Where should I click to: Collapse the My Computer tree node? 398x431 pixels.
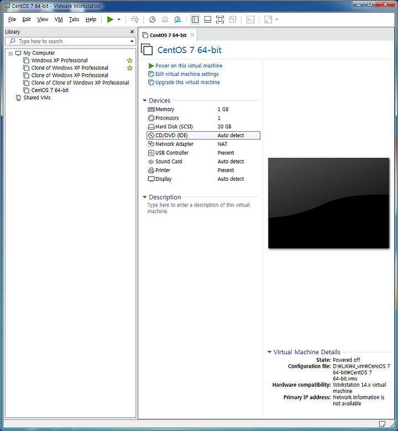tap(11, 53)
